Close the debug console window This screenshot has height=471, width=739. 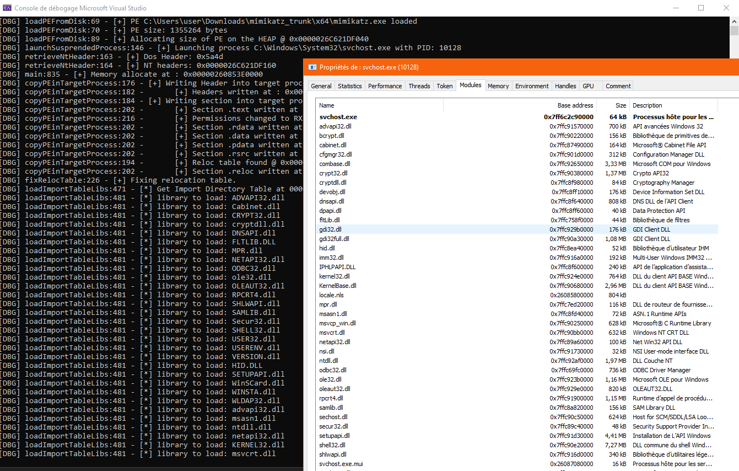726,8
